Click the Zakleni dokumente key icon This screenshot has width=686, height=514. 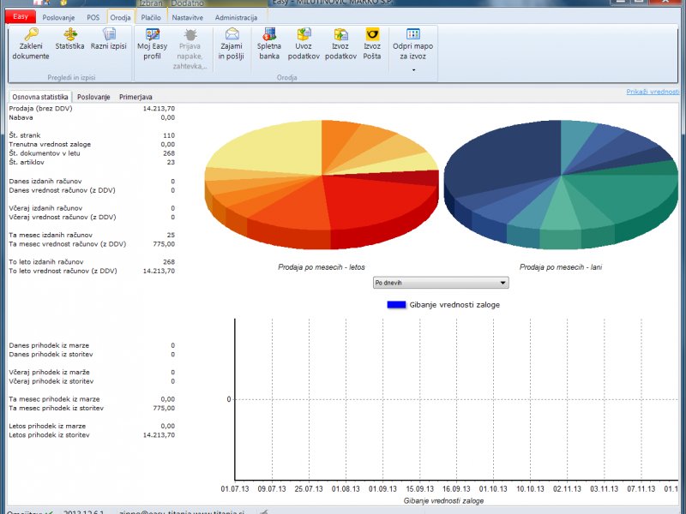[31, 35]
